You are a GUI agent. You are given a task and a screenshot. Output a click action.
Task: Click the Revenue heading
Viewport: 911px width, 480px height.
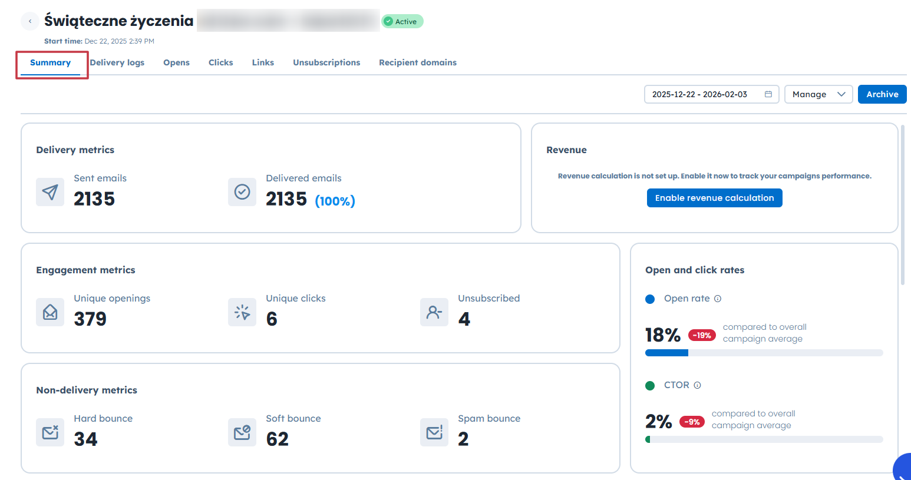coord(566,150)
